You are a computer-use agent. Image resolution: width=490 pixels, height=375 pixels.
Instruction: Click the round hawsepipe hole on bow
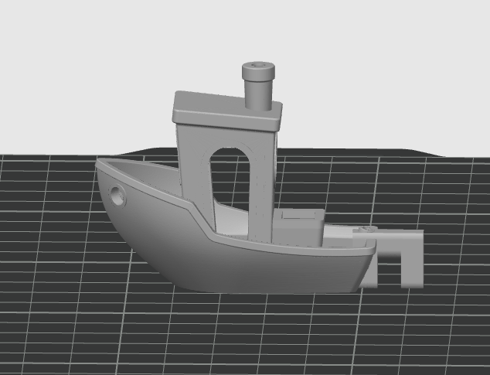click(x=117, y=196)
